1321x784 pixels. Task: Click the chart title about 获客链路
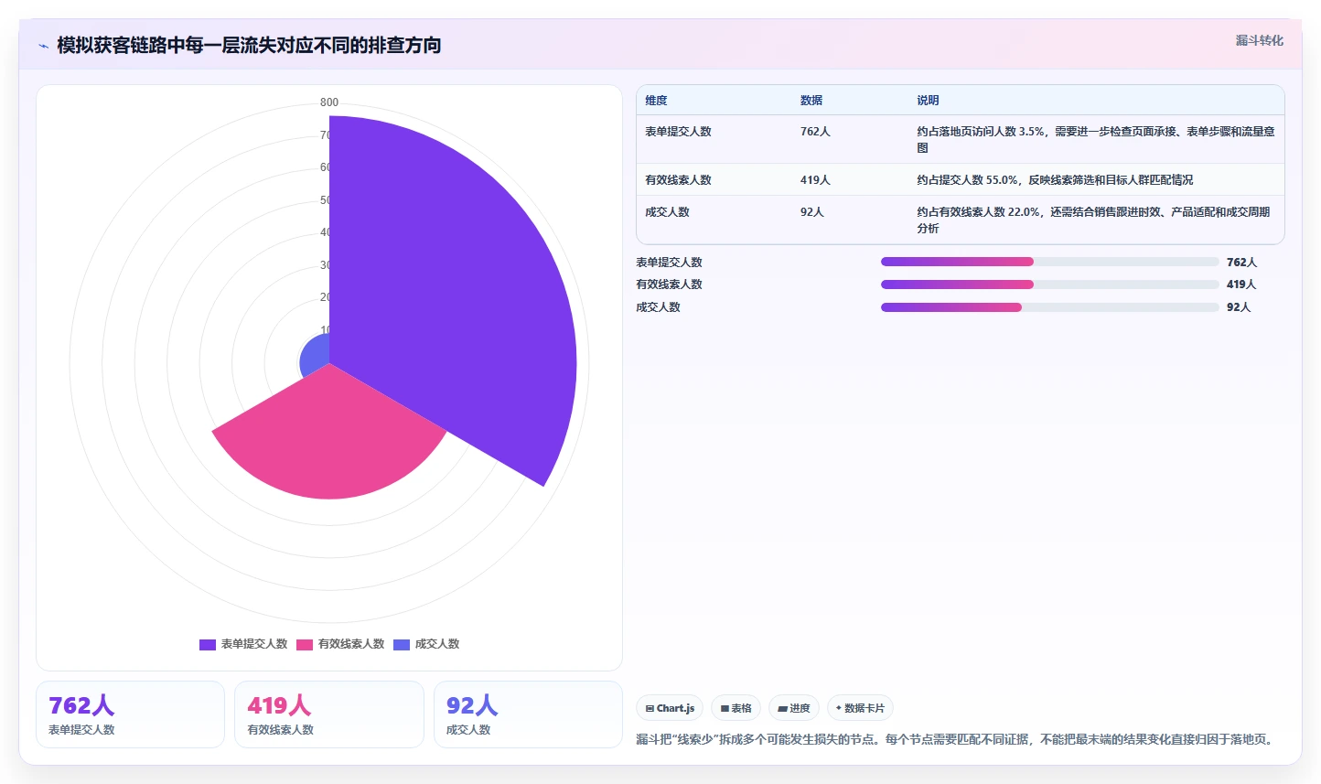click(x=249, y=45)
